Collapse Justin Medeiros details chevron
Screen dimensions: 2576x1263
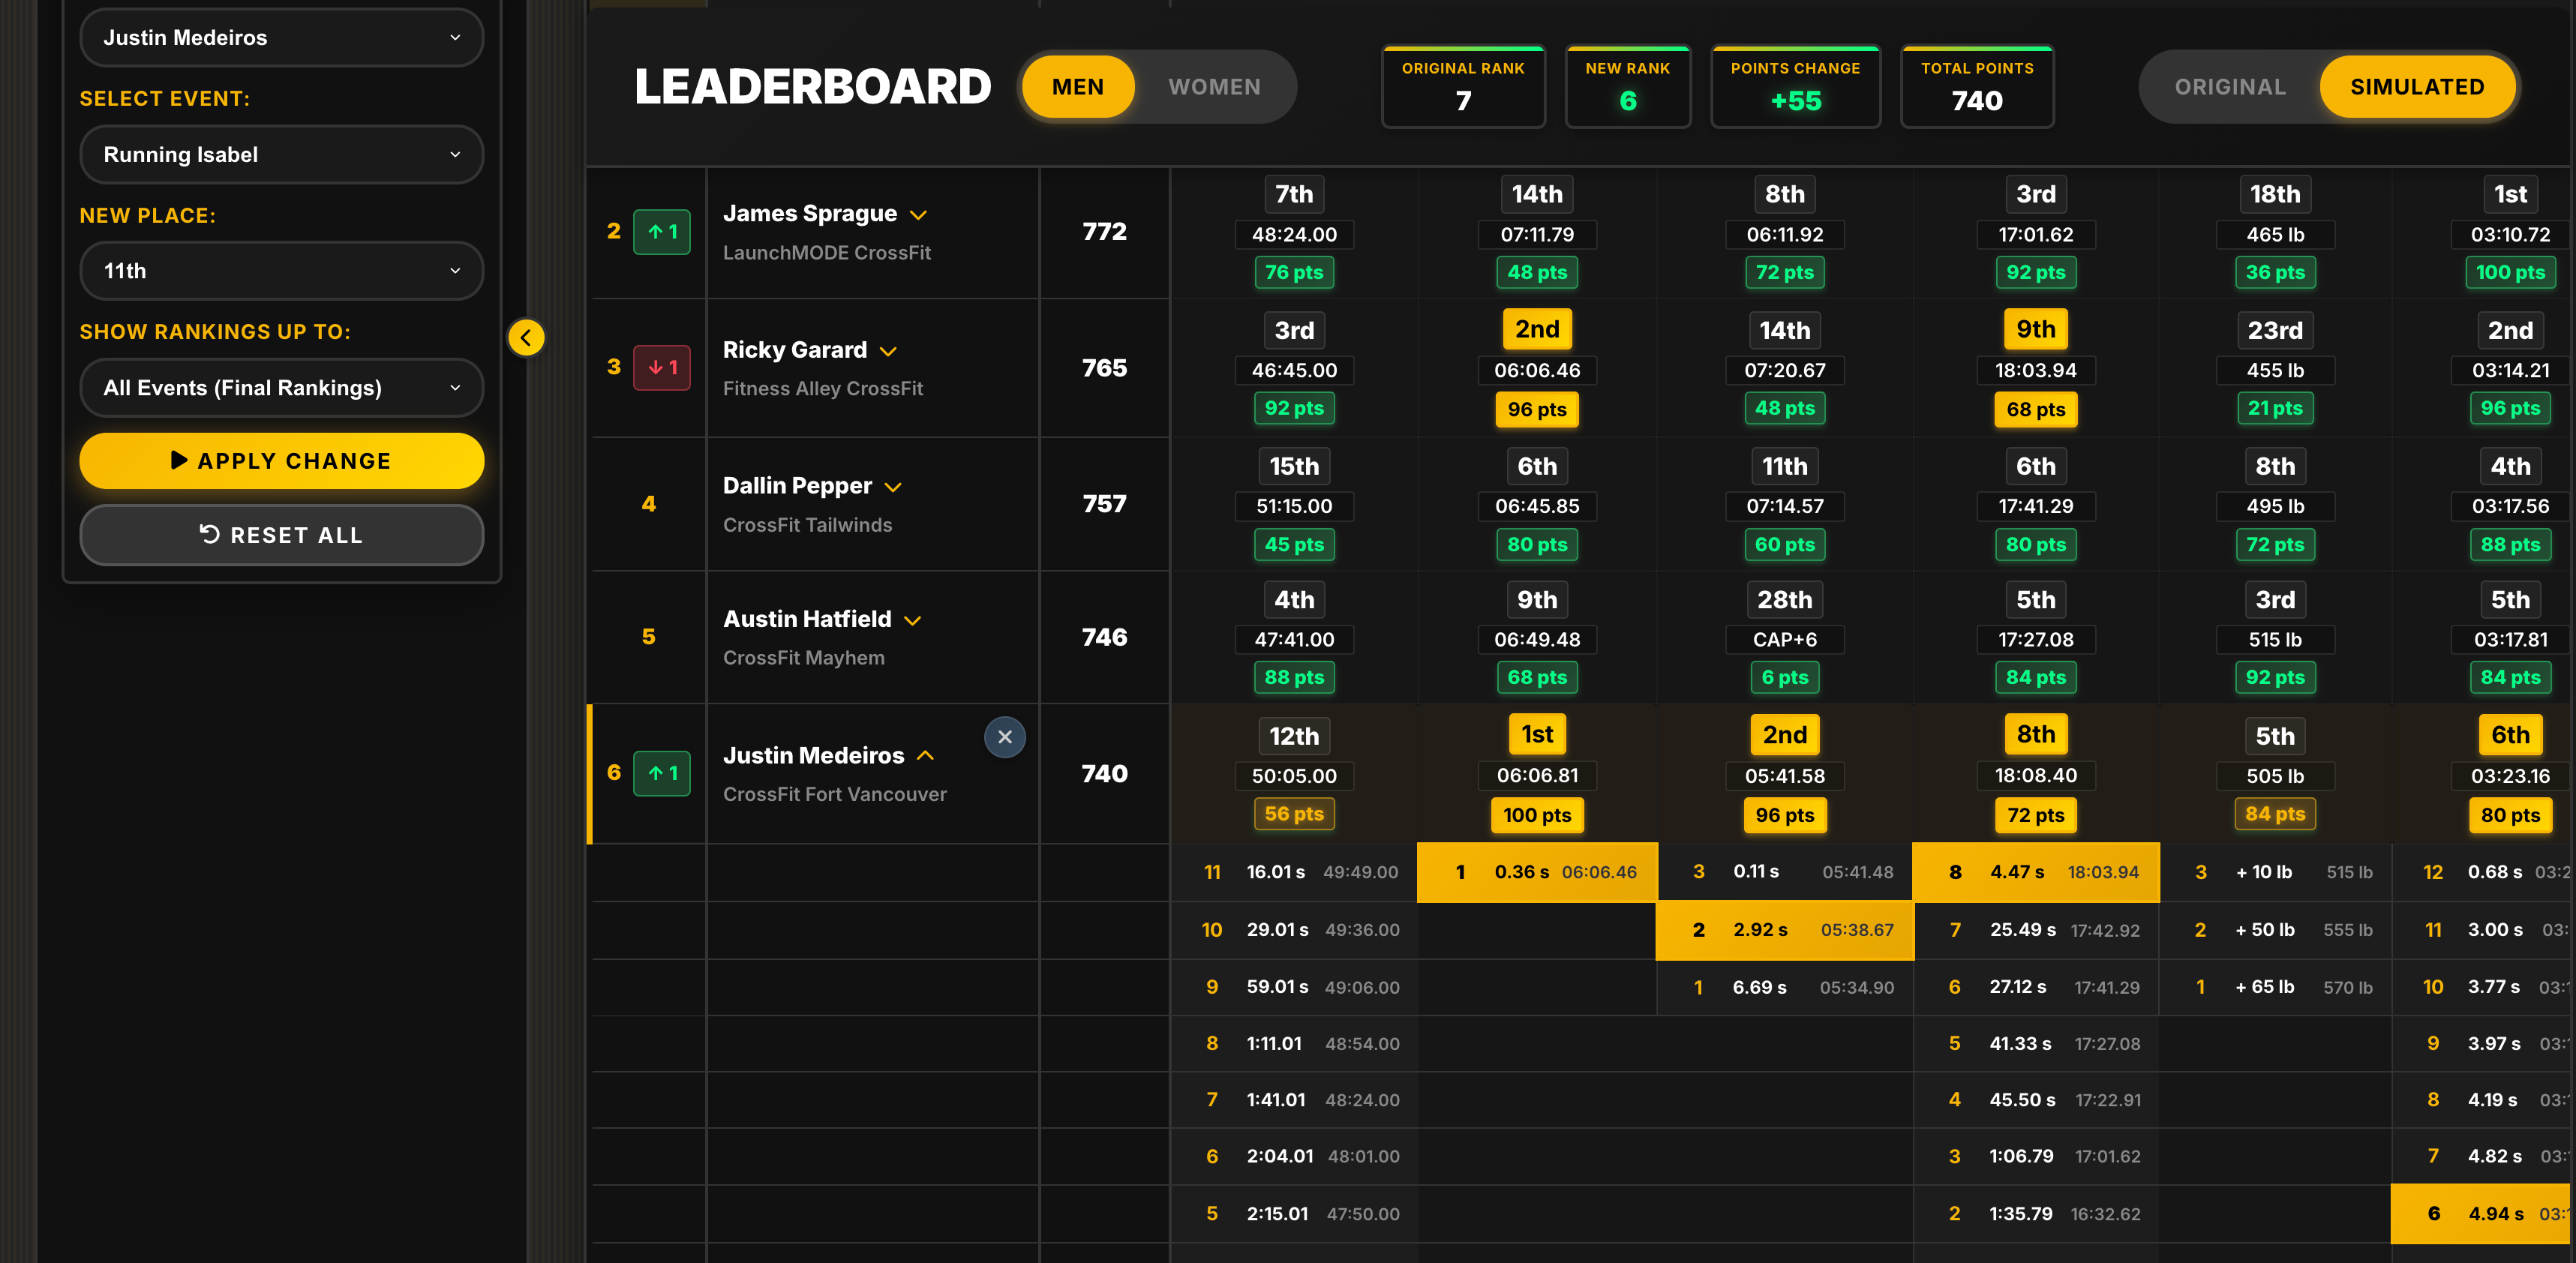coord(926,756)
